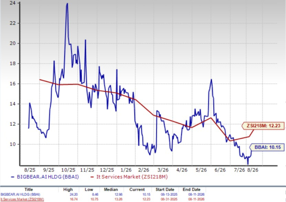Click the 5/26 x-axis label
Image resolution: width=286 pixels, height=202 pixels.
(201, 170)
